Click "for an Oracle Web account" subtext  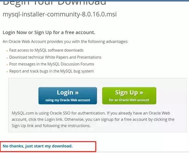tap(129, 100)
